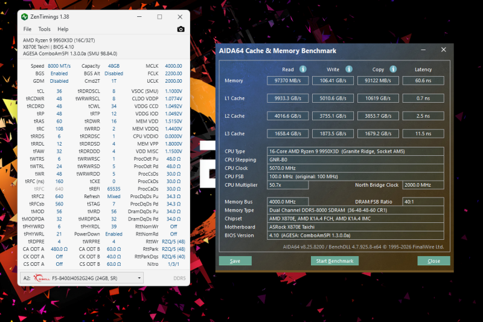This screenshot has width=483, height=322.
Task: Select L1 Cache Read 9933.3 GB/s
Action: pyautogui.click(x=288, y=98)
